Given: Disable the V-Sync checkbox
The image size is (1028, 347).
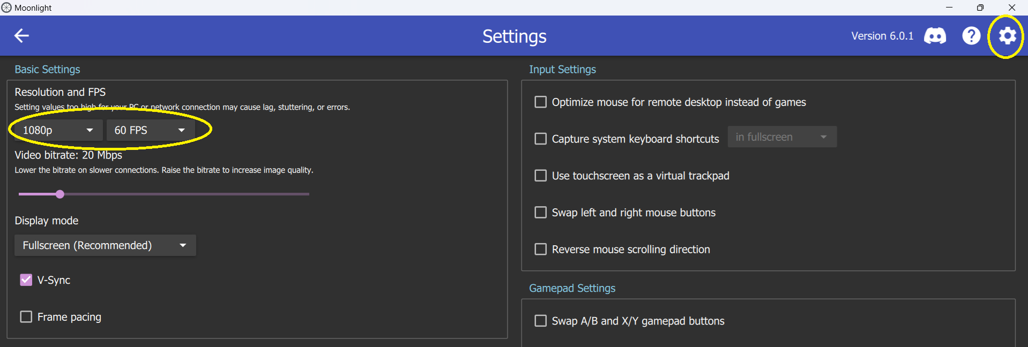Looking at the screenshot, I should [26, 280].
